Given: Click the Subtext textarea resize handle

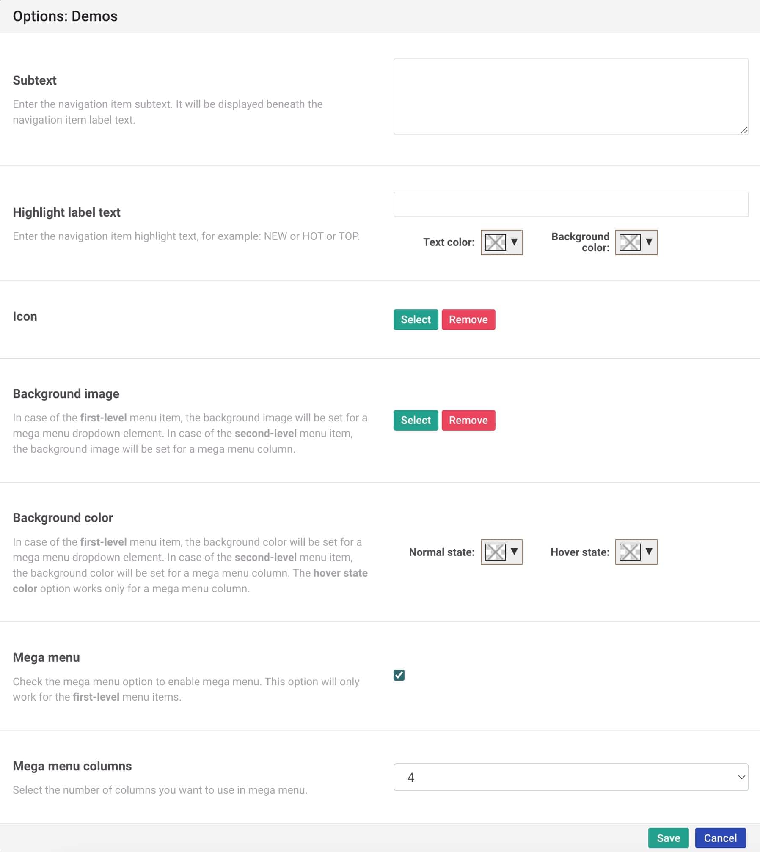Looking at the screenshot, I should (x=744, y=130).
